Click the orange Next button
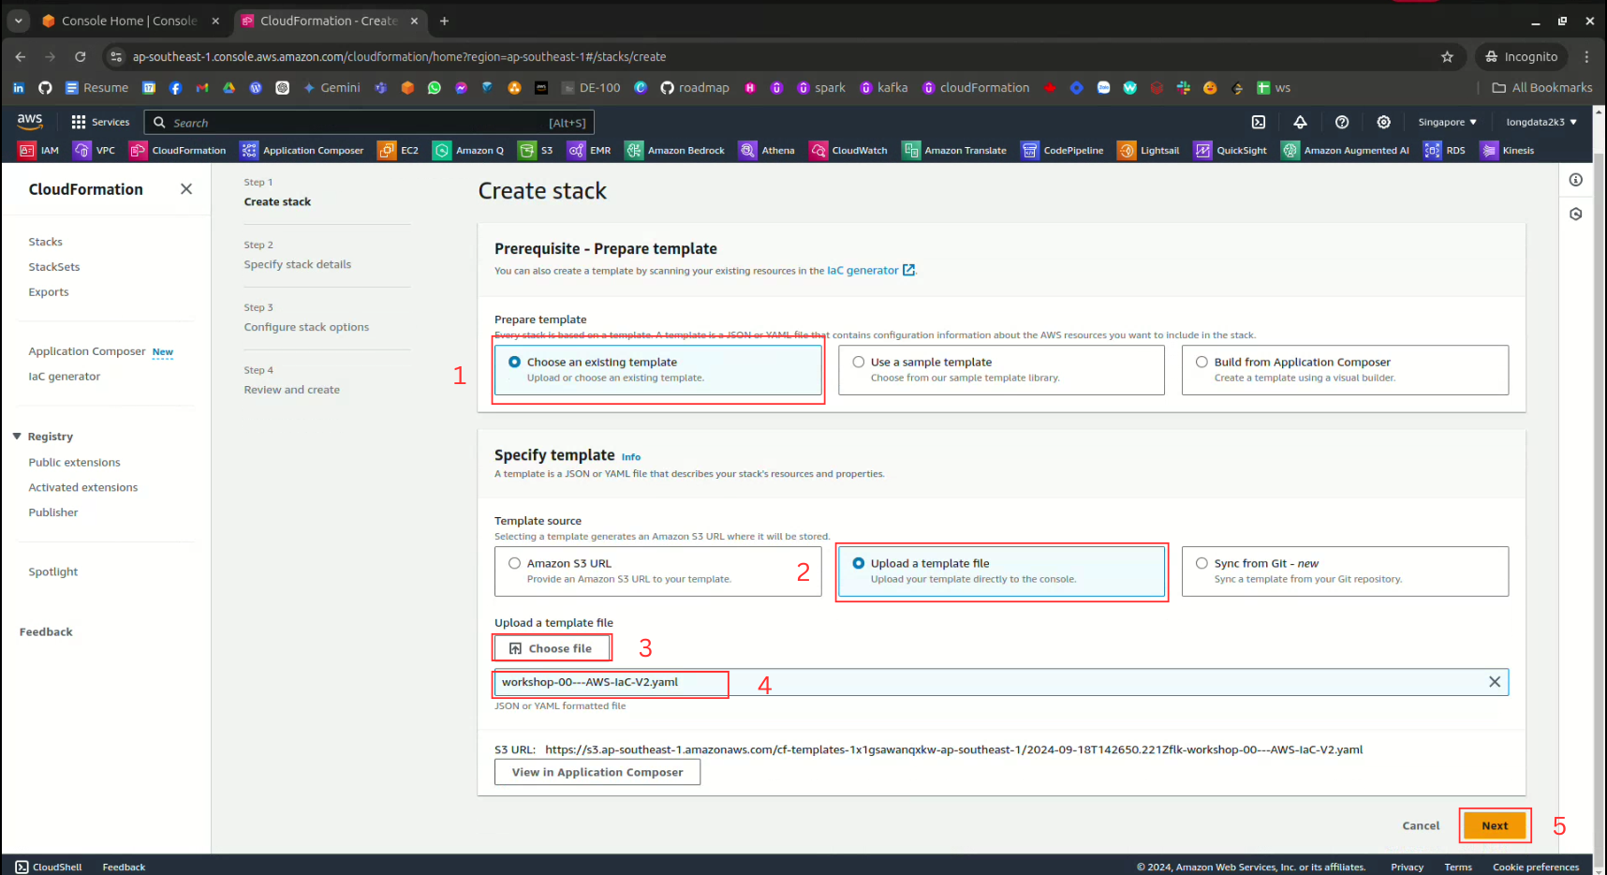This screenshot has height=875, width=1607. tap(1495, 825)
